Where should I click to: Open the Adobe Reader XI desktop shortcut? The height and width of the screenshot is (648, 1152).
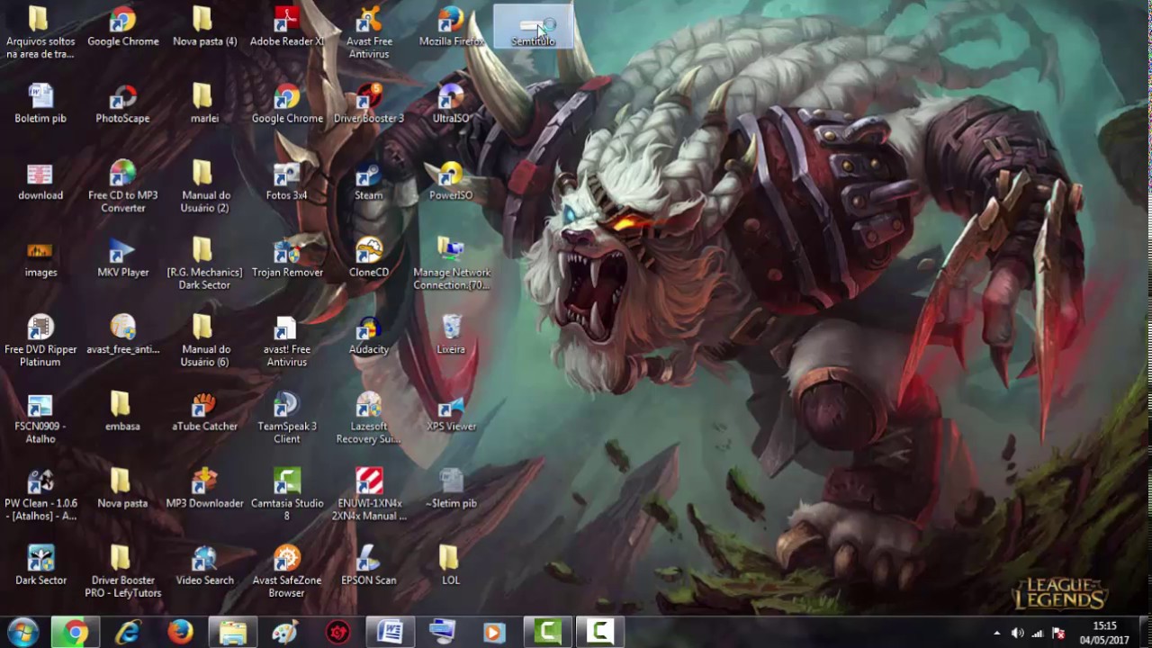coord(287,27)
